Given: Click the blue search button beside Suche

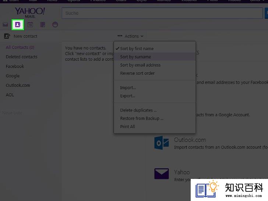Looking at the screenshot, I should pos(266,13).
